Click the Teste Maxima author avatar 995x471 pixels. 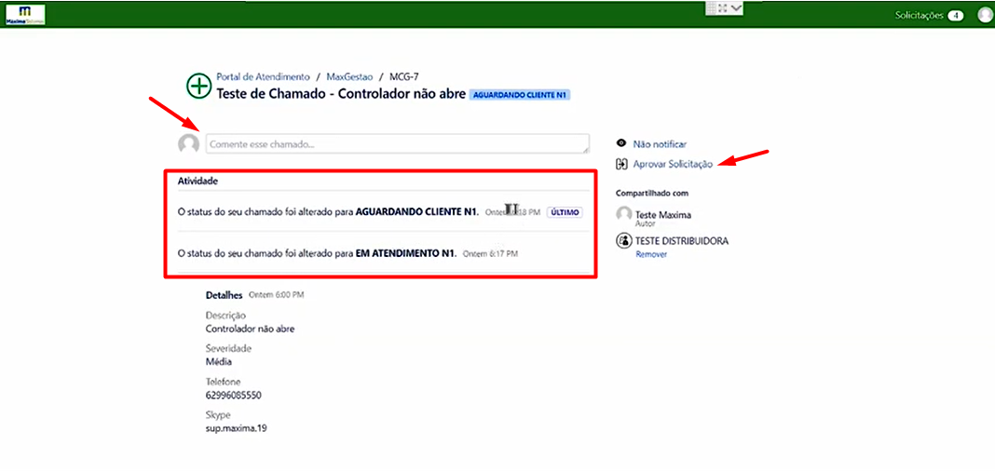click(x=624, y=214)
